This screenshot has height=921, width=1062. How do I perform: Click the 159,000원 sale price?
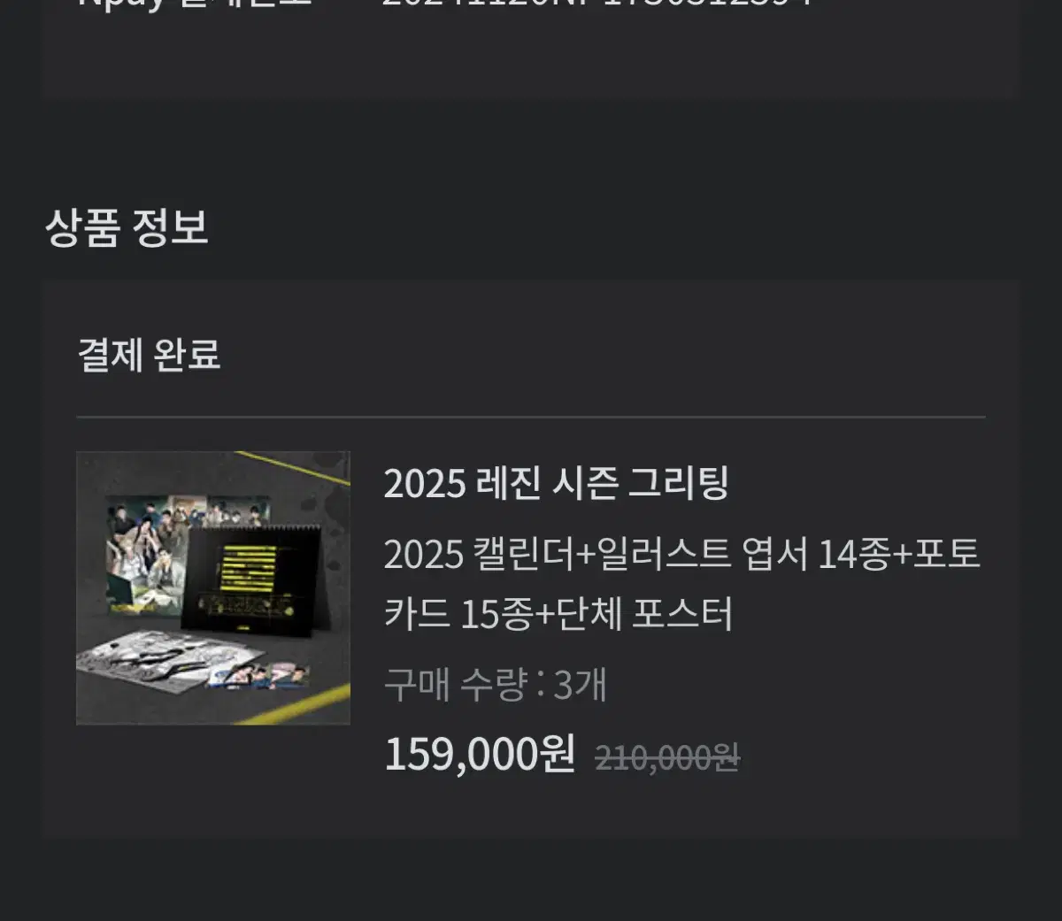click(480, 754)
